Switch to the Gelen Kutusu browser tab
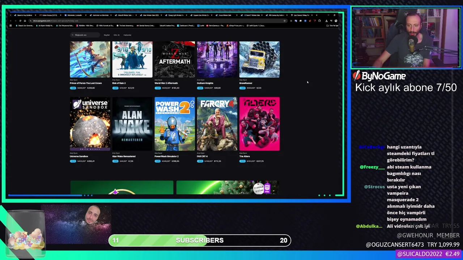 (50, 15)
